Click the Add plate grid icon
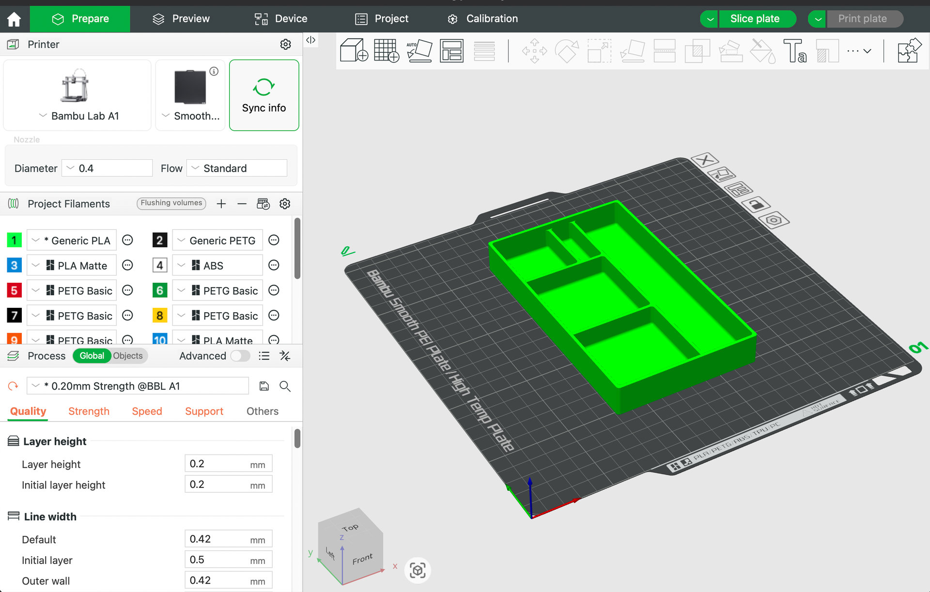 (x=386, y=51)
